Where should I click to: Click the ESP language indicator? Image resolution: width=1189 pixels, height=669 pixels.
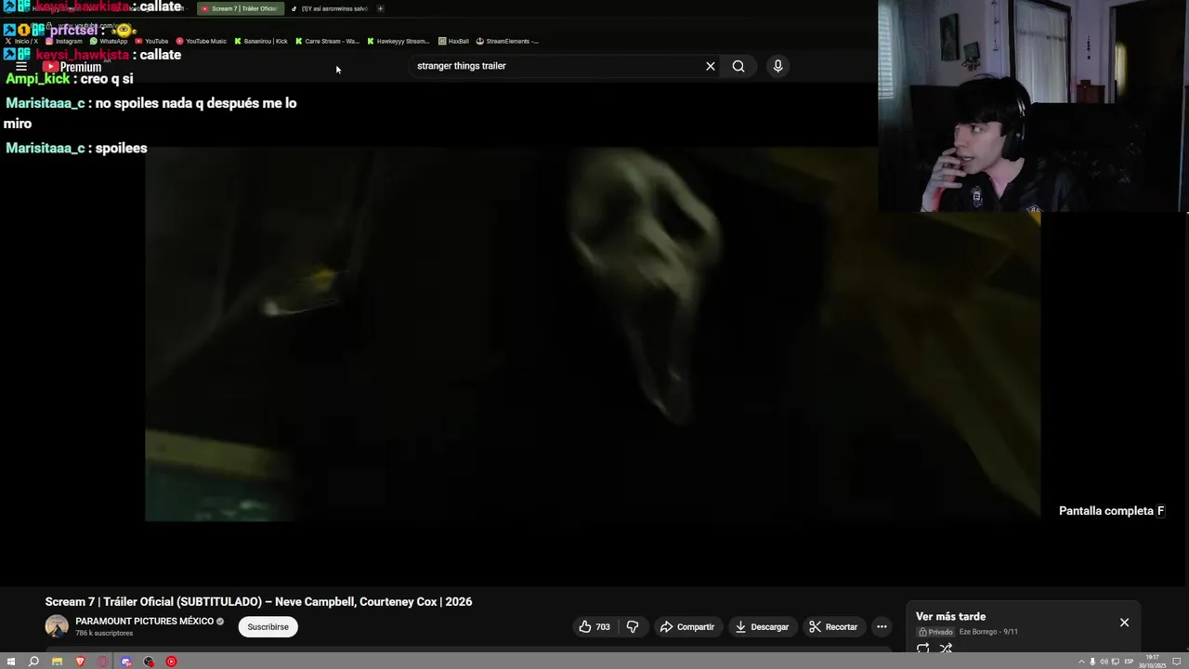[x=1129, y=662]
